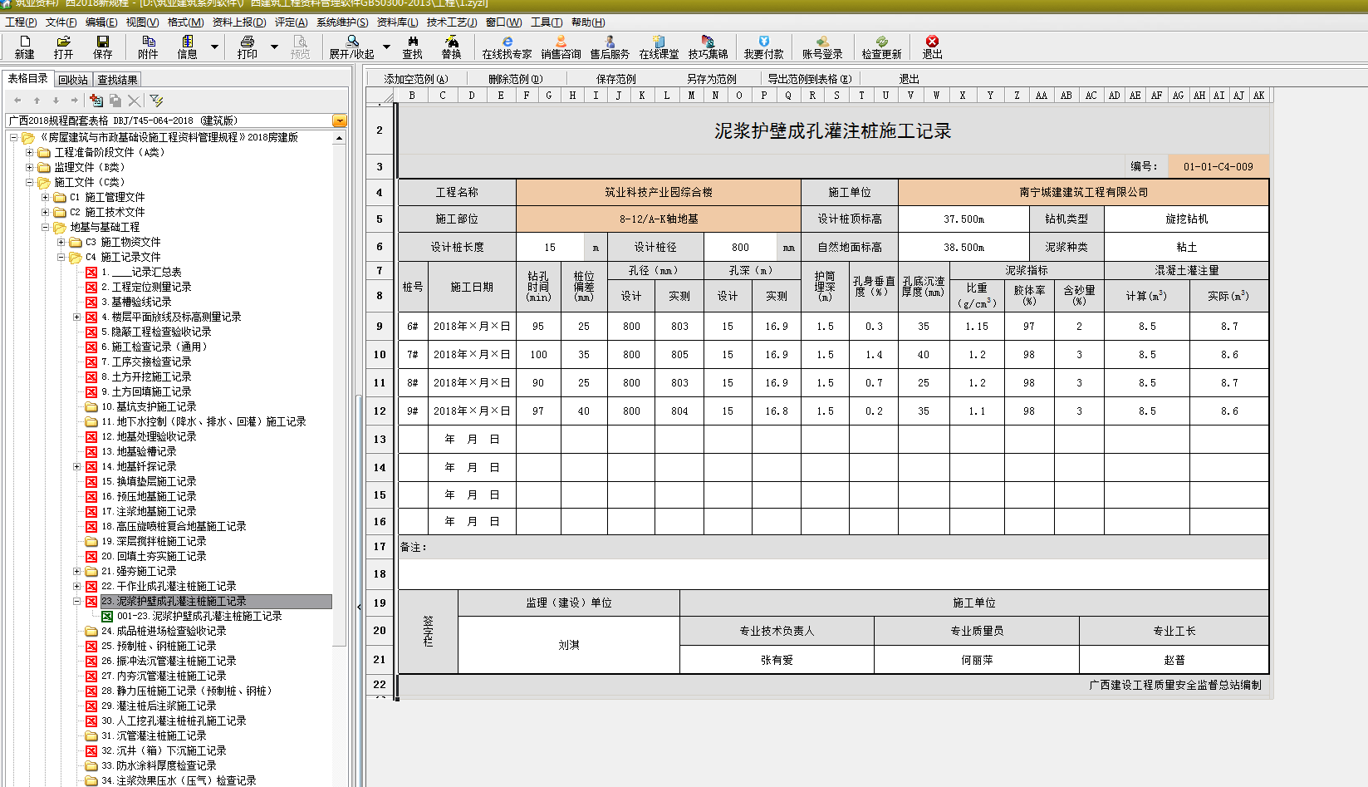Click the 保存 (Save) toolbar icon
The image size is (1368, 787).
pyautogui.click(x=102, y=47)
